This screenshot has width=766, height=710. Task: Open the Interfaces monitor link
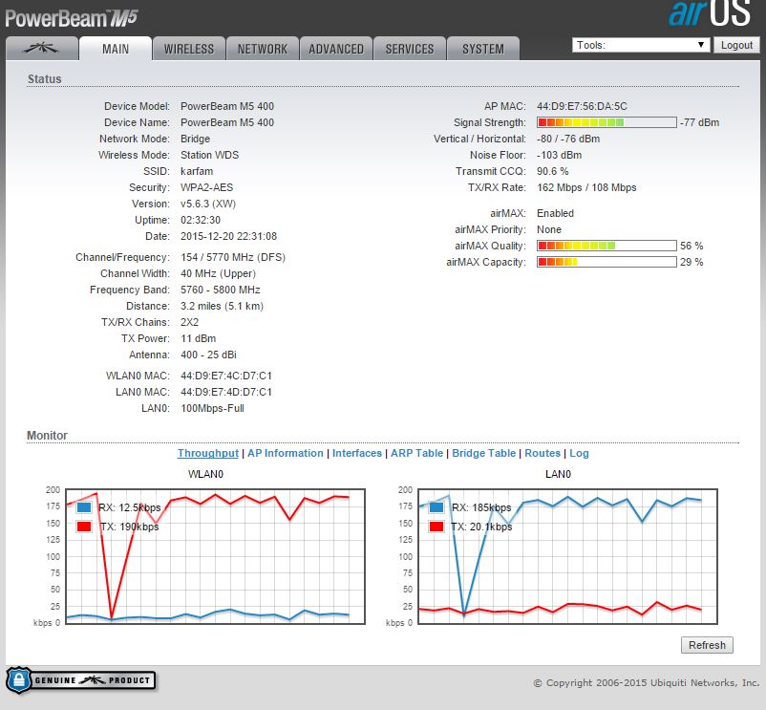point(357,453)
